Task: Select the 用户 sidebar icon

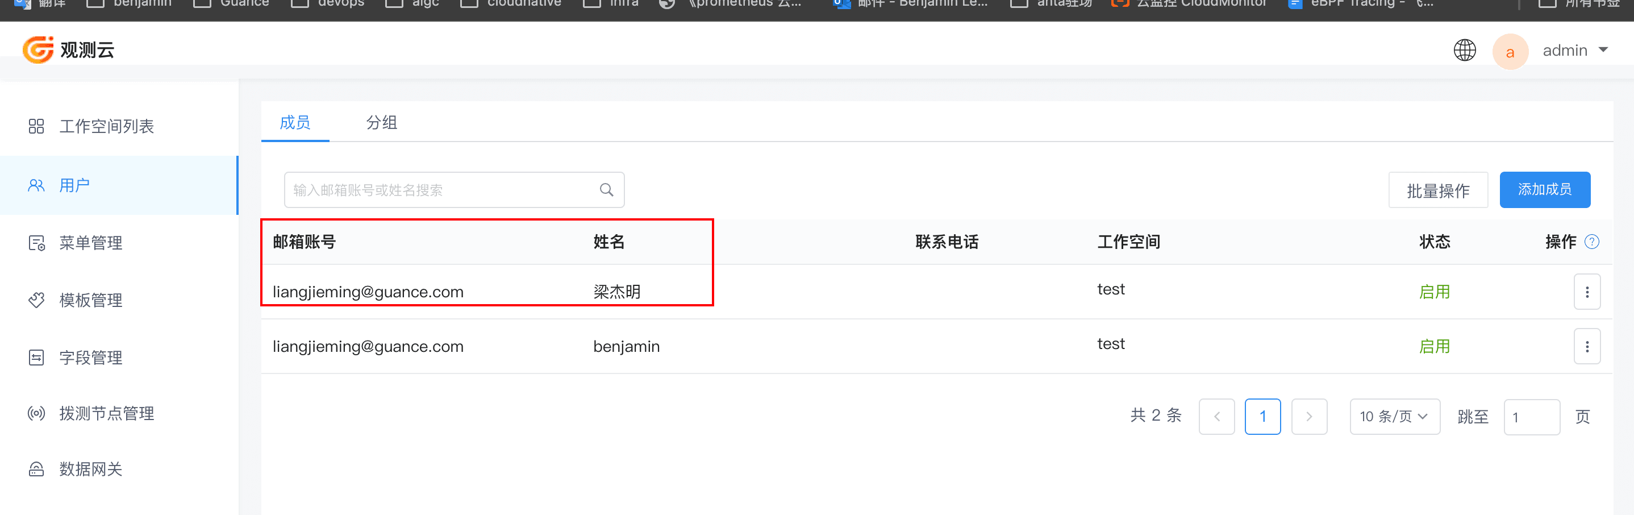Action: (x=36, y=185)
